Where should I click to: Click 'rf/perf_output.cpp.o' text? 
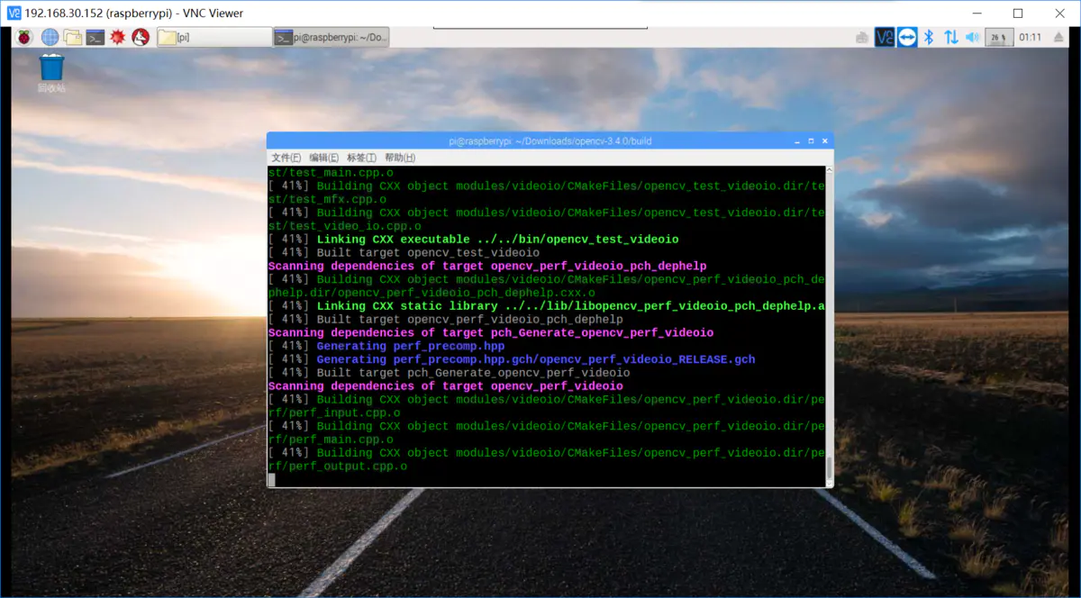point(338,466)
